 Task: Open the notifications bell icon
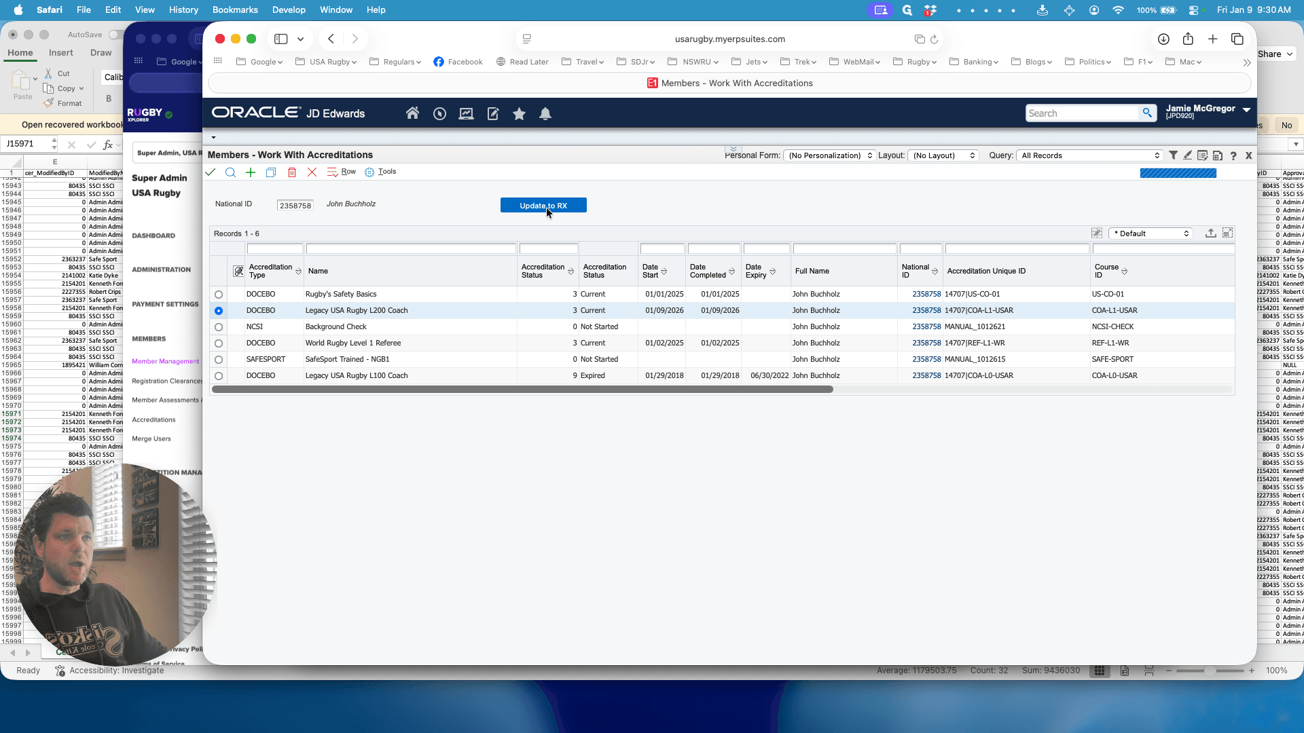pyautogui.click(x=545, y=114)
